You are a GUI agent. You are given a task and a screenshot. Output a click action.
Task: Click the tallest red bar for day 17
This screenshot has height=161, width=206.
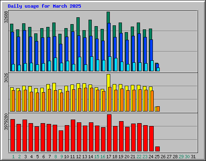pyautogui.click(x=109, y=133)
